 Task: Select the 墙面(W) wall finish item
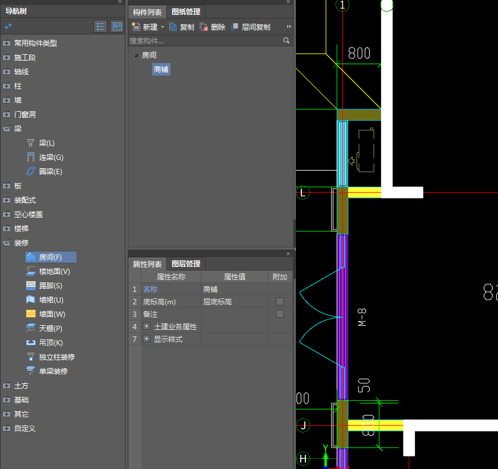pos(45,314)
